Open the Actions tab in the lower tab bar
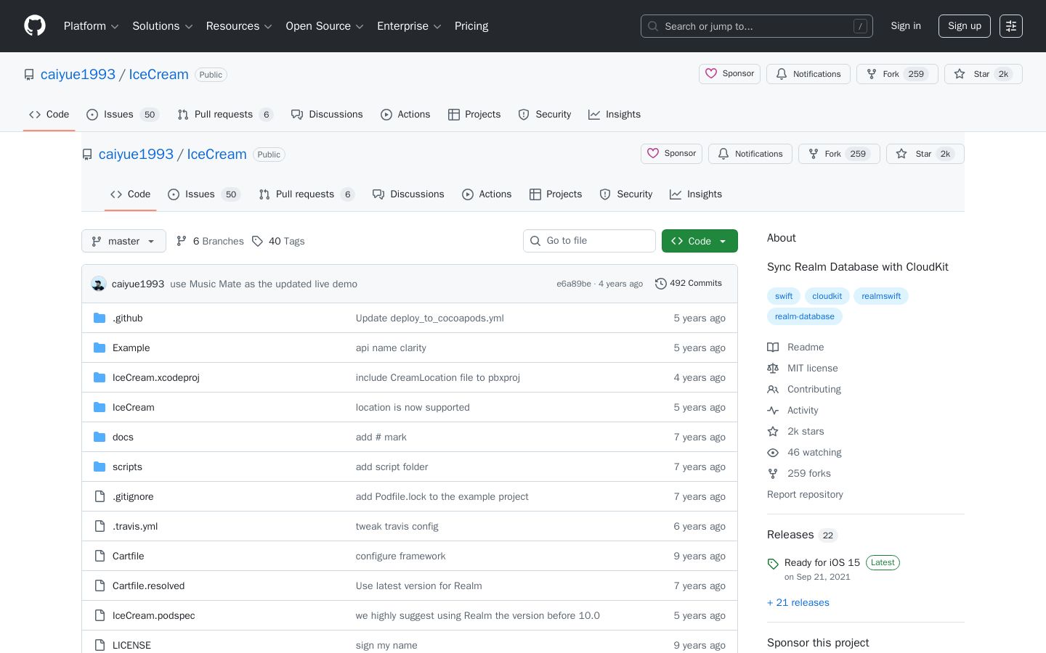 pos(487,194)
